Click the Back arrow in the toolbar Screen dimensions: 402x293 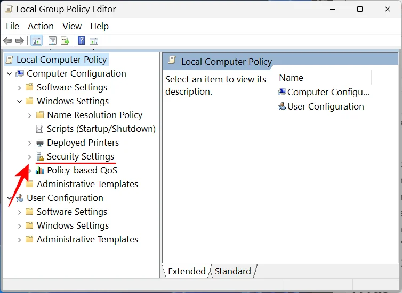click(7, 40)
